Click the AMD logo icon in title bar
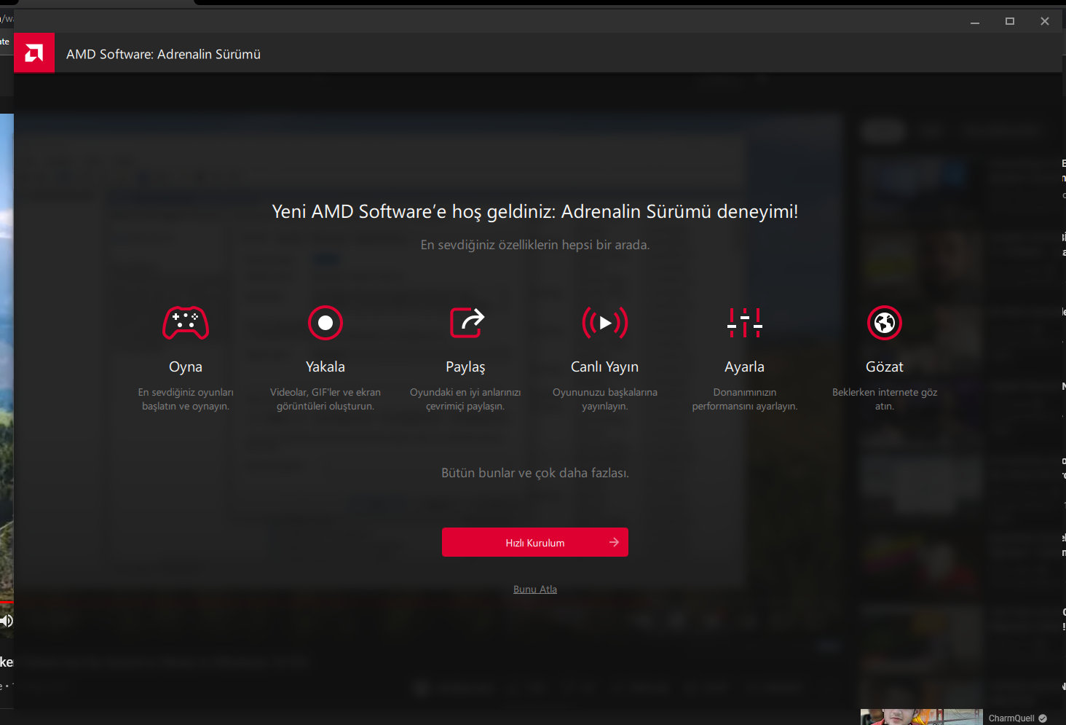This screenshot has height=725, width=1066. click(x=34, y=53)
